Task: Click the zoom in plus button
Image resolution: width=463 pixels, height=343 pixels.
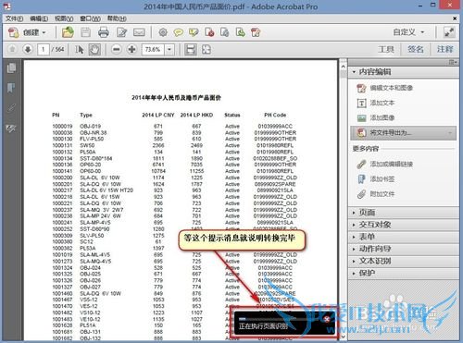Action: (x=131, y=49)
